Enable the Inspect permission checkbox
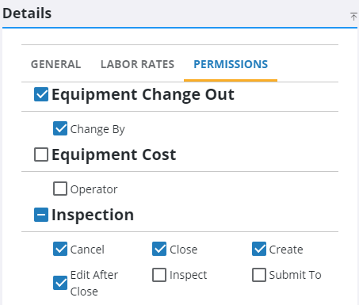Viewport: 359px width, 305px height. click(159, 275)
